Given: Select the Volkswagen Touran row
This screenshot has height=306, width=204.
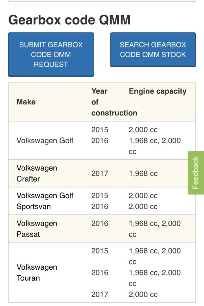Looking at the screenshot, I should click(x=102, y=273).
